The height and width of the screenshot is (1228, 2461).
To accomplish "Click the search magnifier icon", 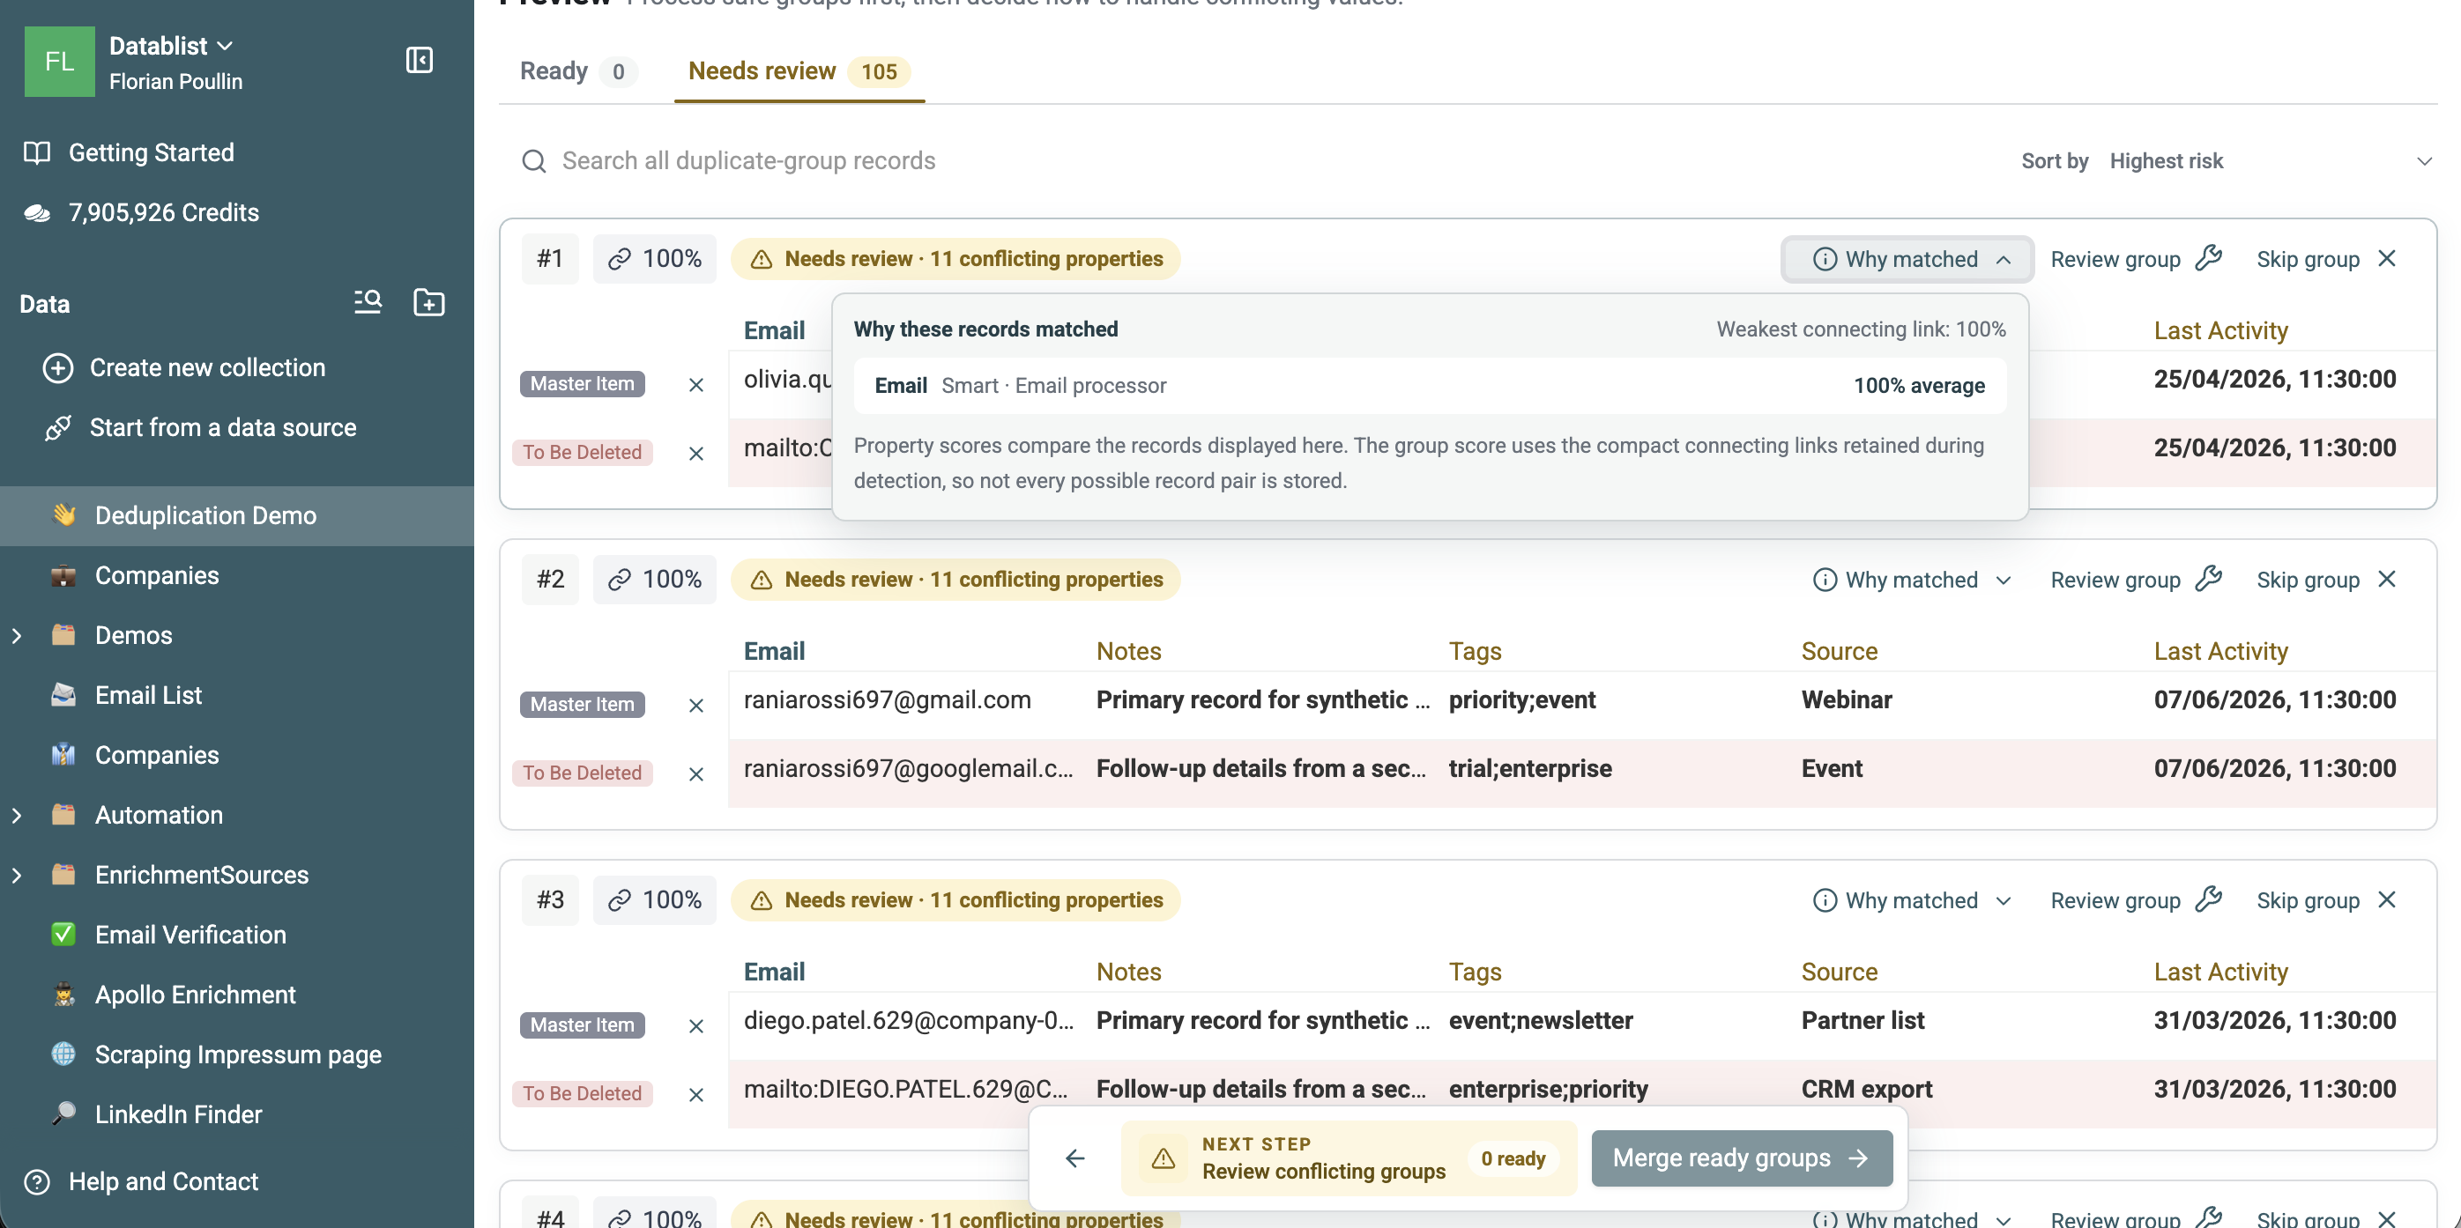I will [534, 161].
